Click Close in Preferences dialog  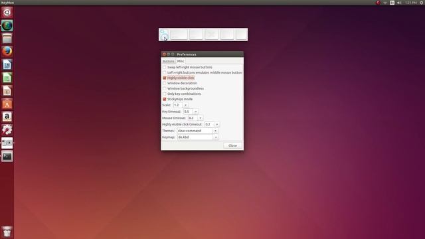pos(232,145)
